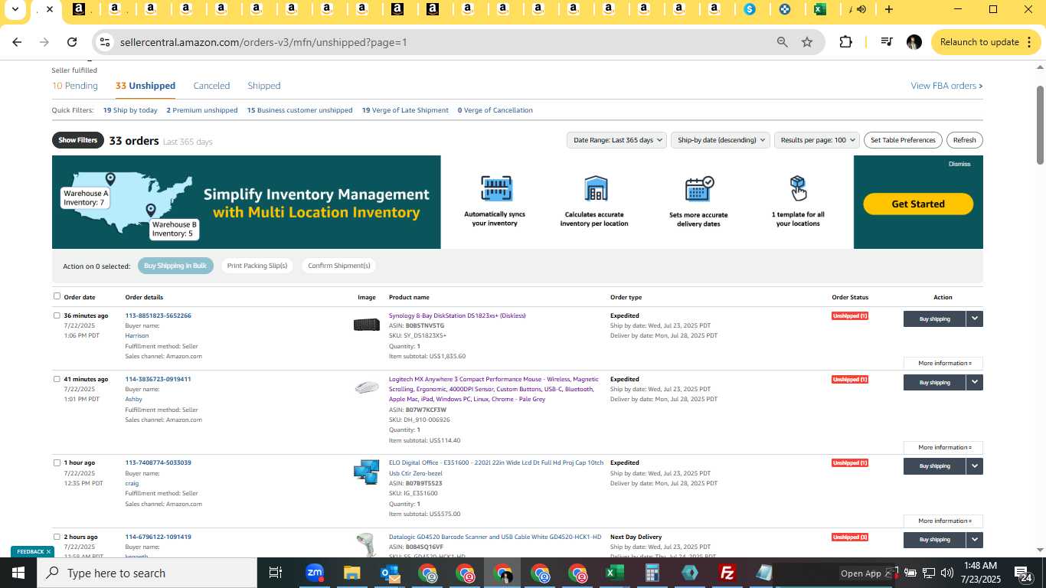
Task: Switch to the 10 Pending tab
Action: tap(75, 86)
